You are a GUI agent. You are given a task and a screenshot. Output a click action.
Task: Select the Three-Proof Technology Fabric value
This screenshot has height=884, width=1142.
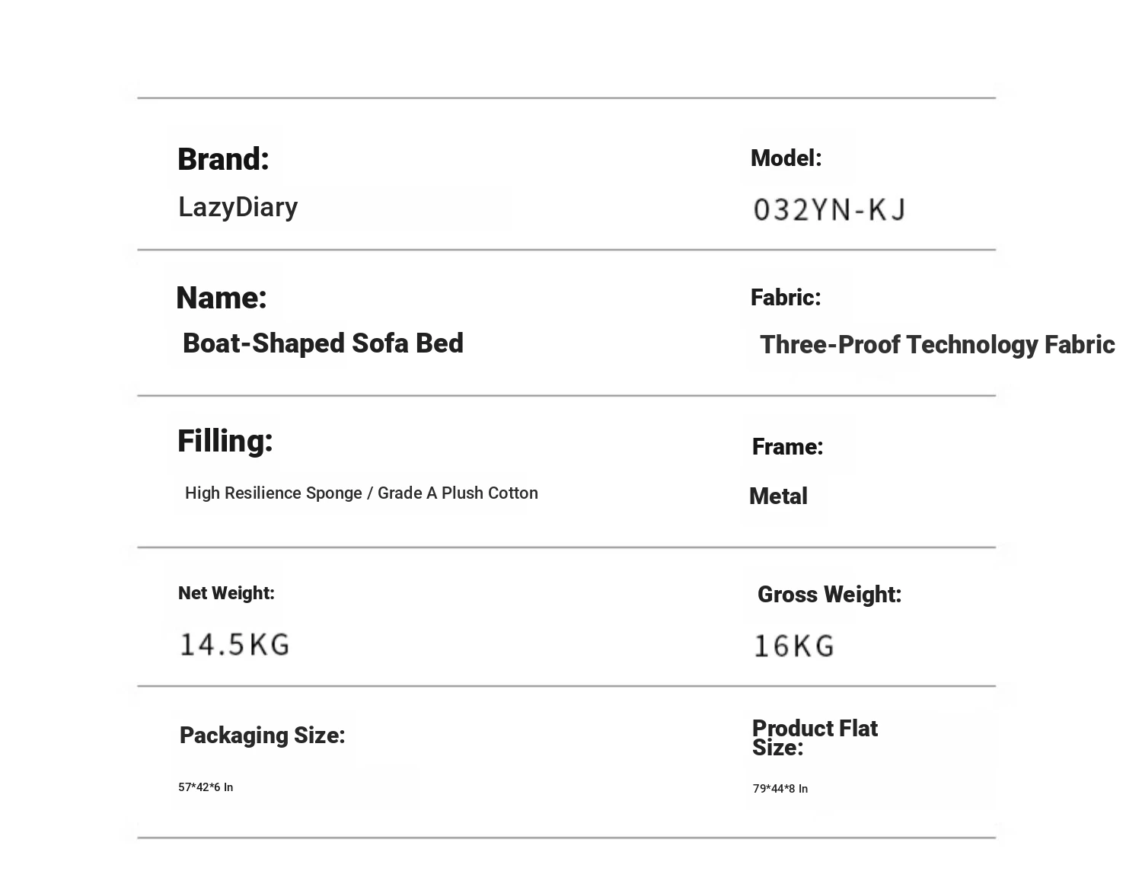pyautogui.click(x=936, y=345)
